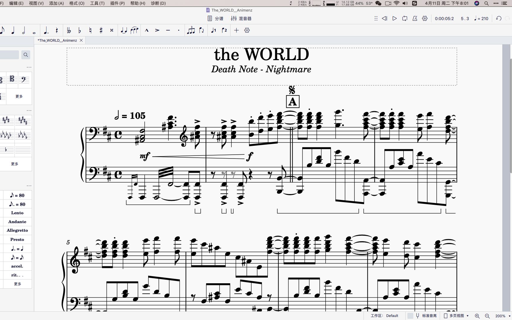The height and width of the screenshot is (320, 512).
Task: Toggle the metronome
Action: pyautogui.click(x=415, y=18)
